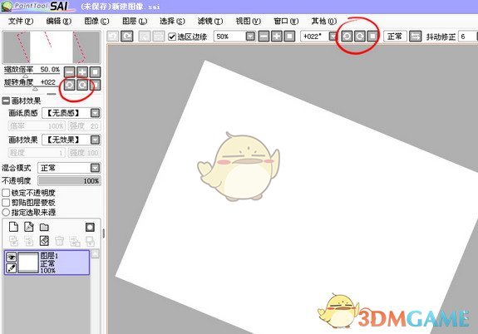The image size is (478, 334).
Task: Open the 编辑(E) menu
Action: point(58,21)
